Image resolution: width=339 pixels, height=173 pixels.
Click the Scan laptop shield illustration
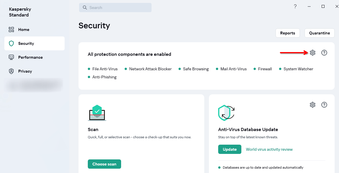97,113
